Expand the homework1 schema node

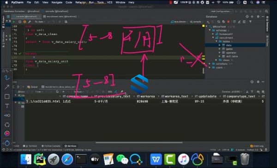pos(213,34)
